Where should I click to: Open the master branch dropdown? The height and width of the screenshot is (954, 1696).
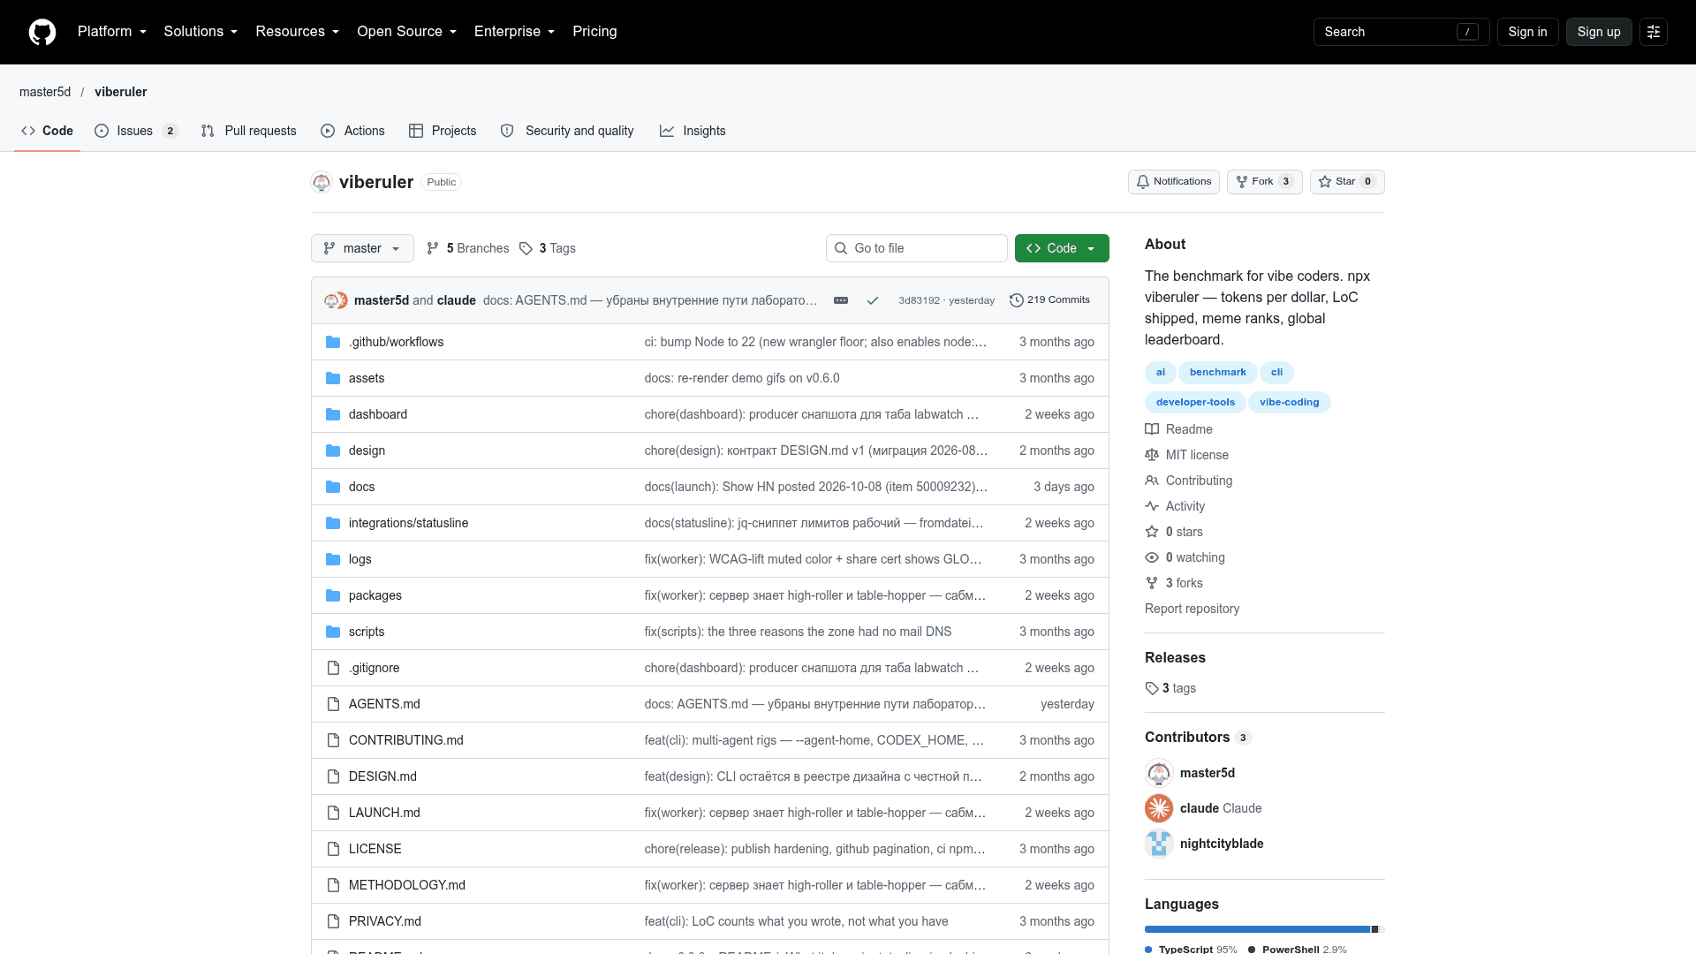tap(362, 248)
